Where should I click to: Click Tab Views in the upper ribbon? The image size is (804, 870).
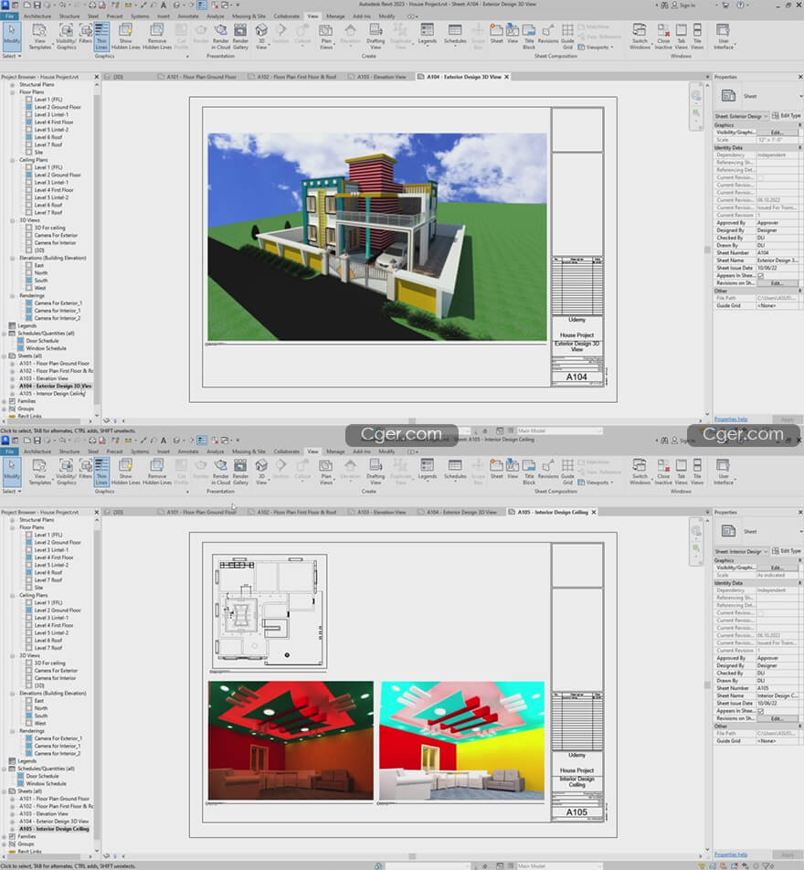pos(681,37)
